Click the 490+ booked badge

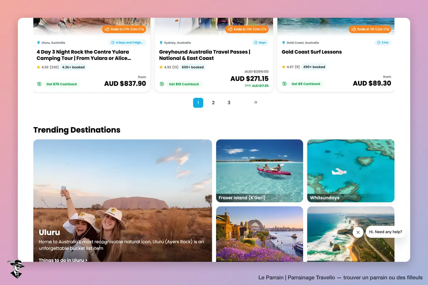(x=314, y=67)
